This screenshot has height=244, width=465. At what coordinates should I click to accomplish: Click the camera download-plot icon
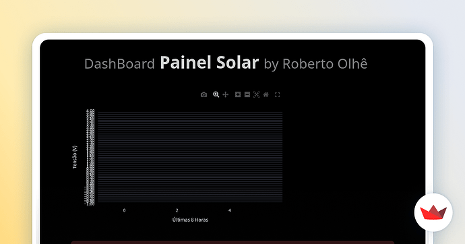[204, 94]
